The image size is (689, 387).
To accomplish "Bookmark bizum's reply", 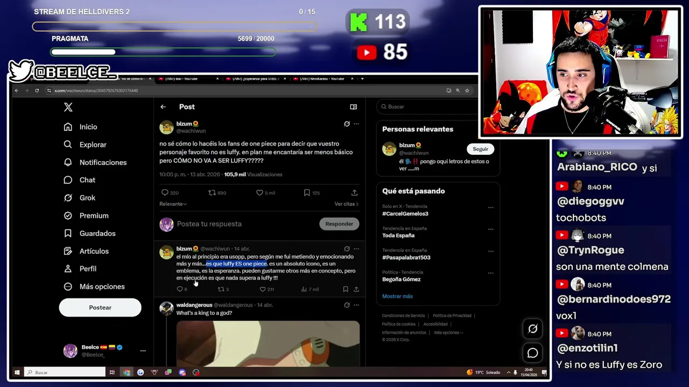I will pos(346,289).
